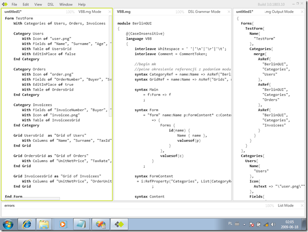Image resolution: width=308 pixels, height=232 pixels.
Task: Launch Windows Media Player from the taskbar
Action: click(x=62, y=224)
